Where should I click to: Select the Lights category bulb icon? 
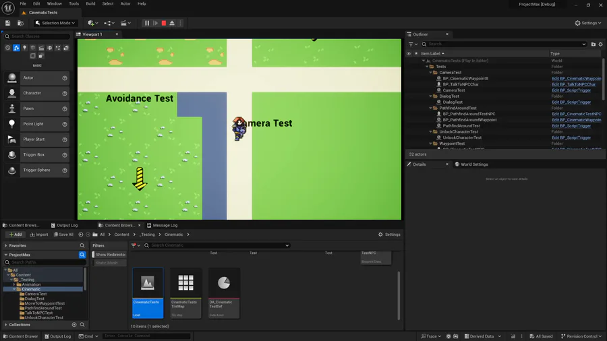click(x=25, y=48)
